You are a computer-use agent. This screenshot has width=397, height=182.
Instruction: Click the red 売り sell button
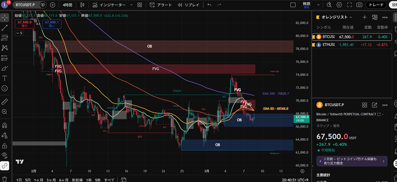(x=23, y=24)
